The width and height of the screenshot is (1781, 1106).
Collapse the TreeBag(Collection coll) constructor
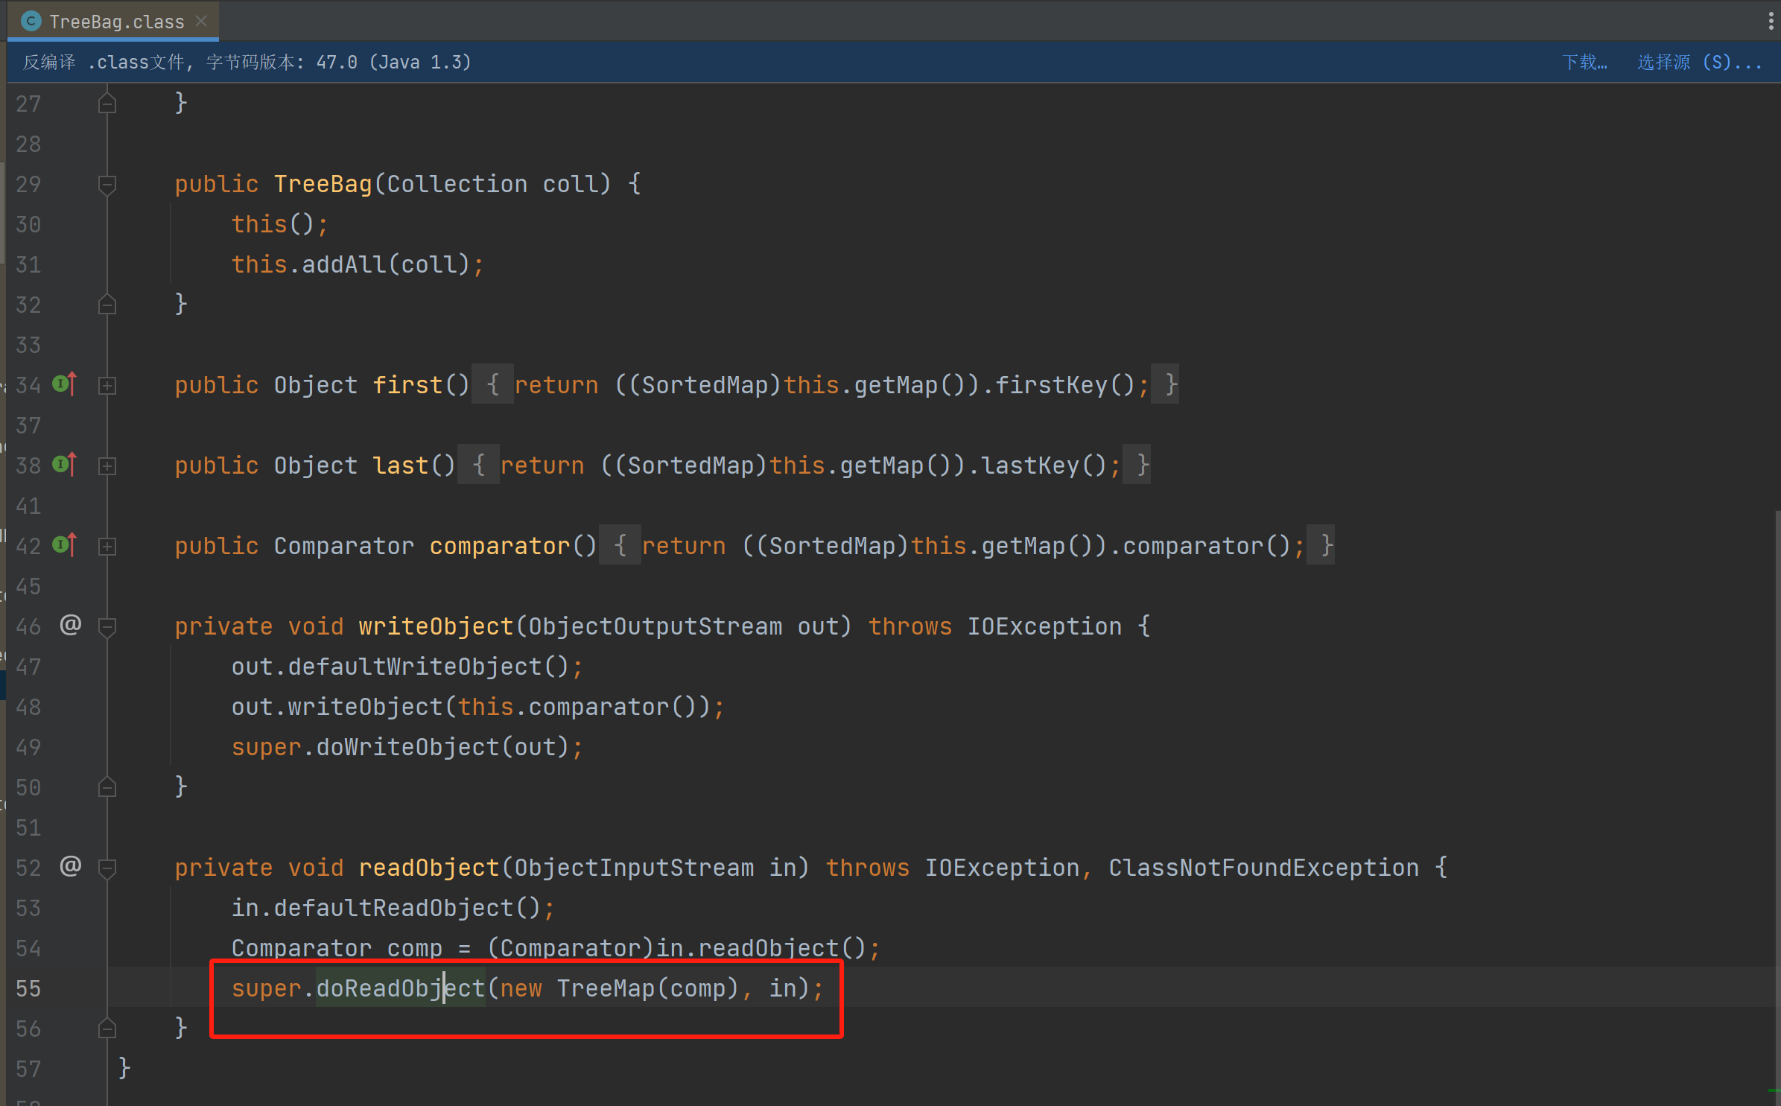[x=107, y=184]
